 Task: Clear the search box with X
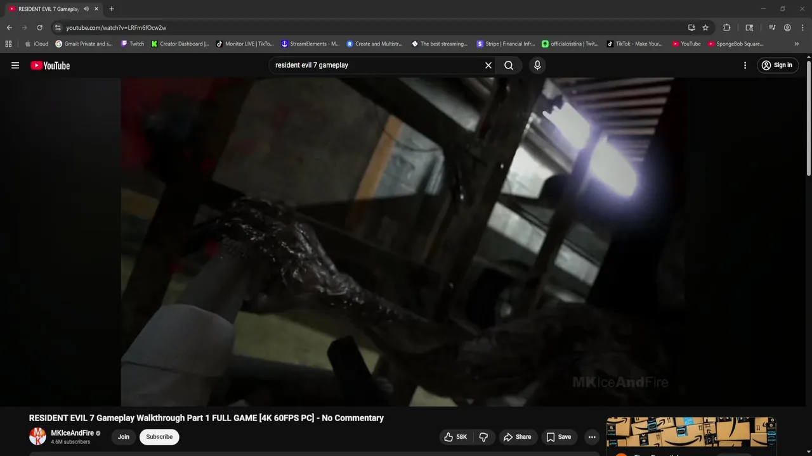(x=488, y=65)
